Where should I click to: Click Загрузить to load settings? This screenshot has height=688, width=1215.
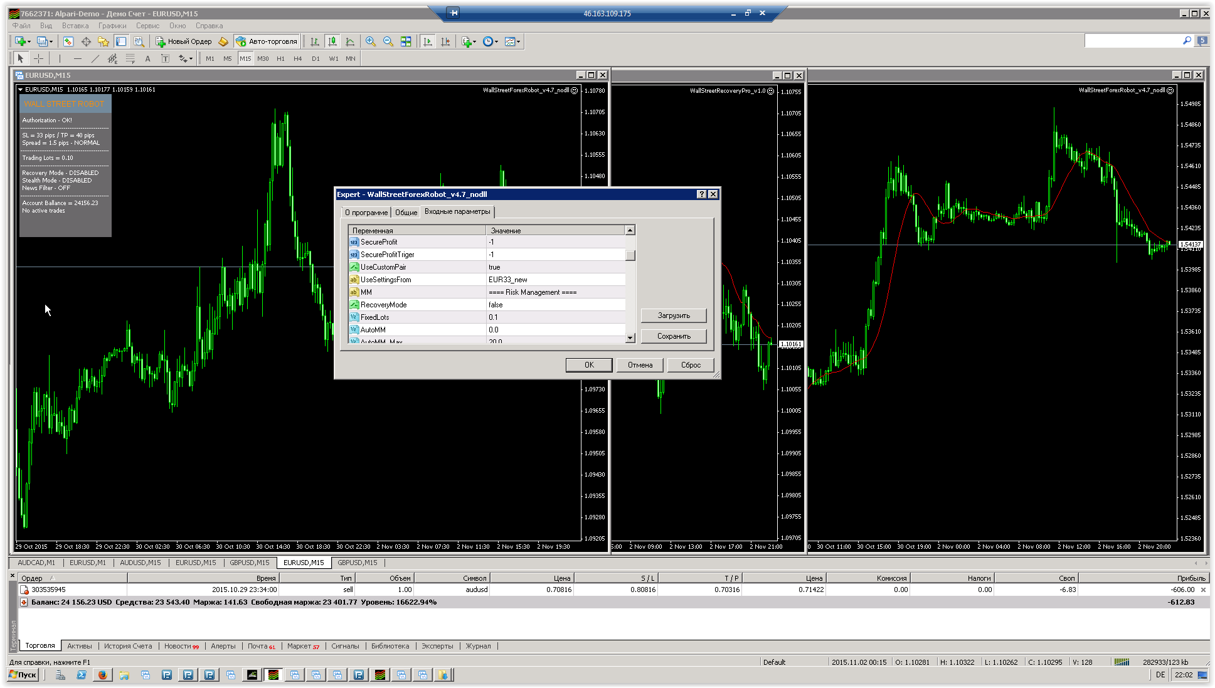coord(674,315)
